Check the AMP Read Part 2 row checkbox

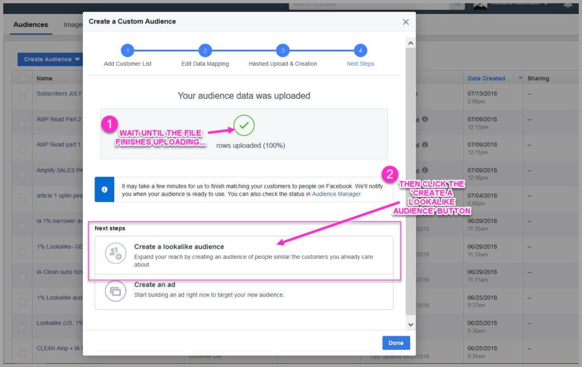(23, 124)
